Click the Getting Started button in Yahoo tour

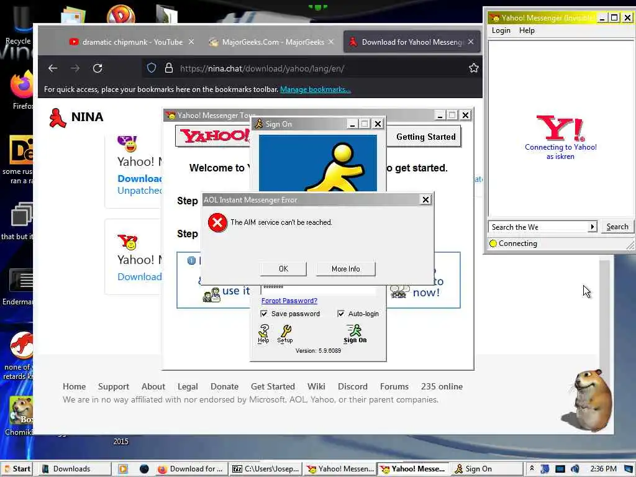[x=426, y=137]
